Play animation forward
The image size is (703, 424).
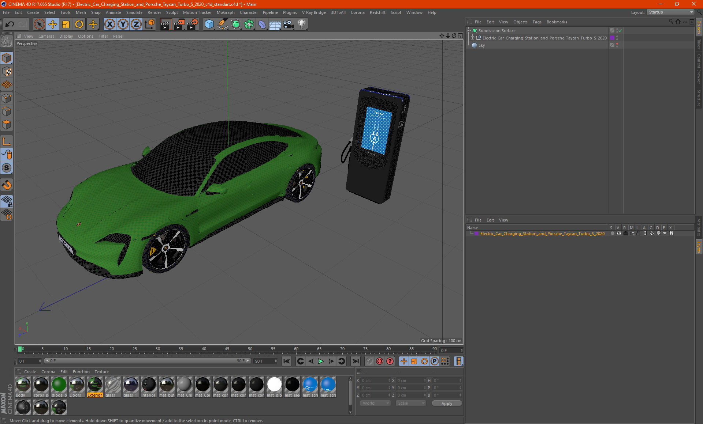pos(321,361)
